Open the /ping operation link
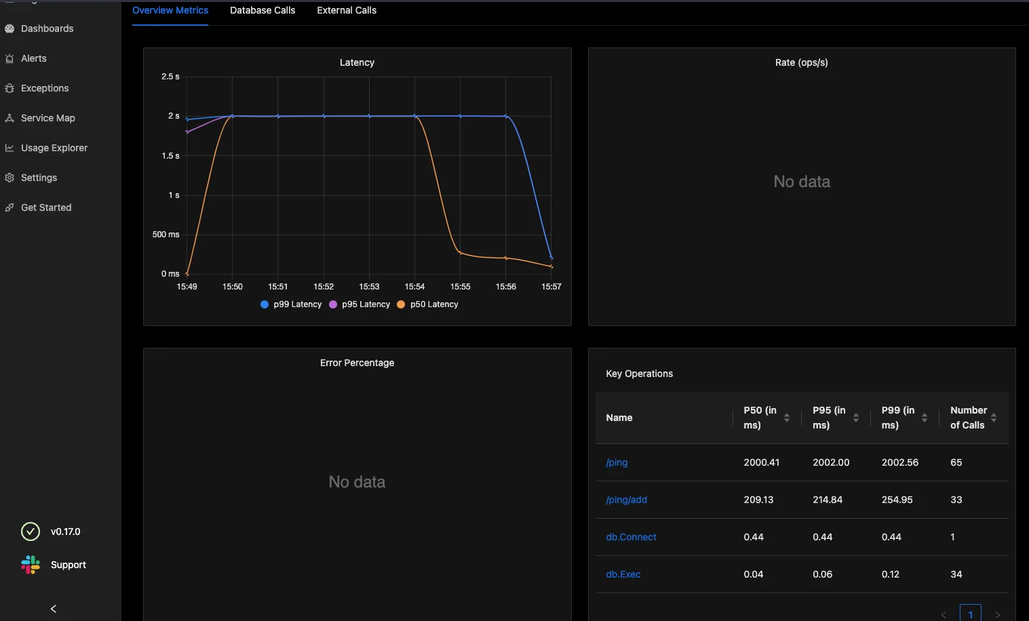Image resolution: width=1029 pixels, height=621 pixels. 617,462
